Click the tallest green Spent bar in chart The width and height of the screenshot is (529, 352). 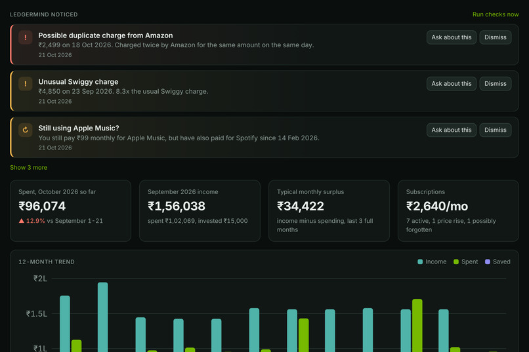click(x=417, y=325)
